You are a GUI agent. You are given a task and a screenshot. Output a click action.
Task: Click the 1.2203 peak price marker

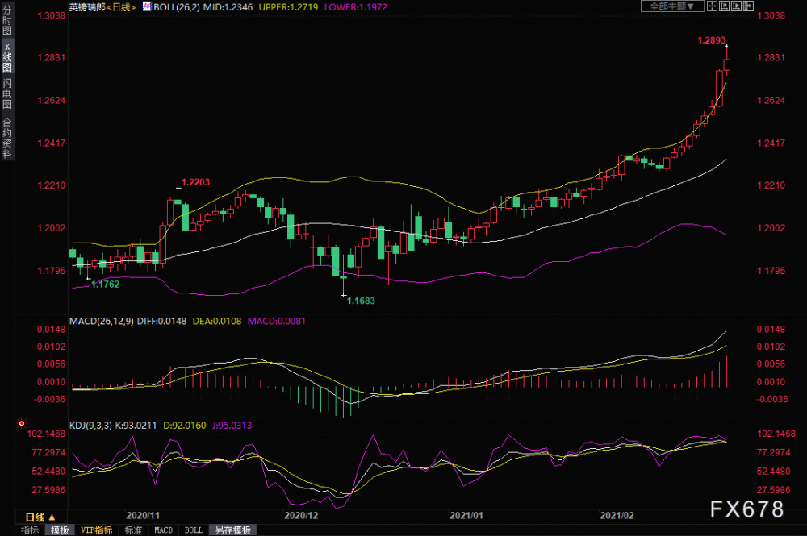[195, 182]
